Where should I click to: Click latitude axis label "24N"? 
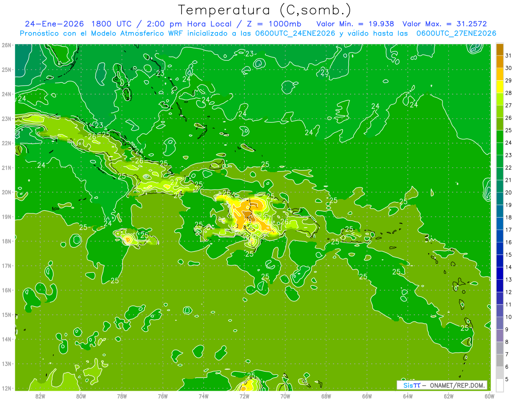(x=6, y=94)
